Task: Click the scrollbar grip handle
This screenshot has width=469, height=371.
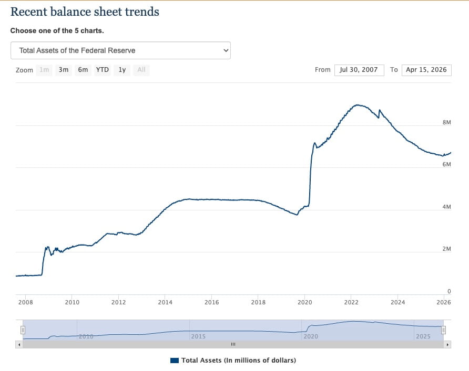Action: tap(233, 344)
